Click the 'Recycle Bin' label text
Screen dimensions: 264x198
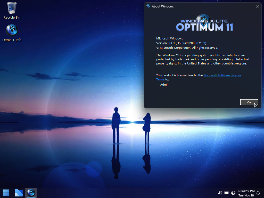pos(12,17)
